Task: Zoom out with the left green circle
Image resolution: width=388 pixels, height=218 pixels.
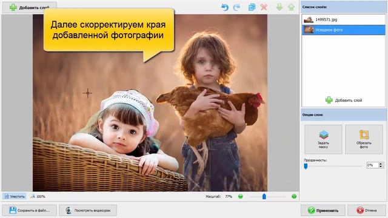Action: (240, 196)
